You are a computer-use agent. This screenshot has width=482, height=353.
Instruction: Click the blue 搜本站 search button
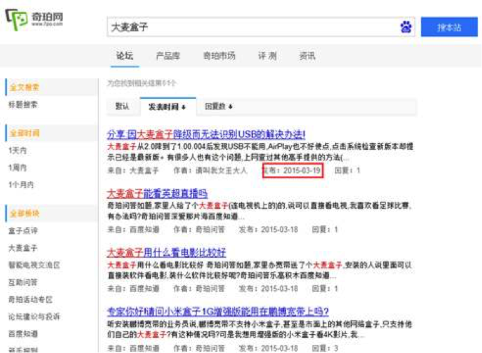[449, 27]
